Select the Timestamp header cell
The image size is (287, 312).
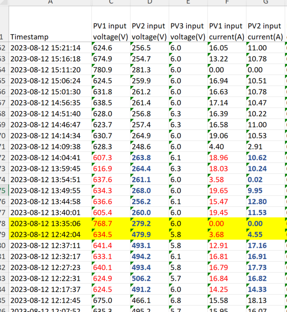pyautogui.click(x=50, y=24)
